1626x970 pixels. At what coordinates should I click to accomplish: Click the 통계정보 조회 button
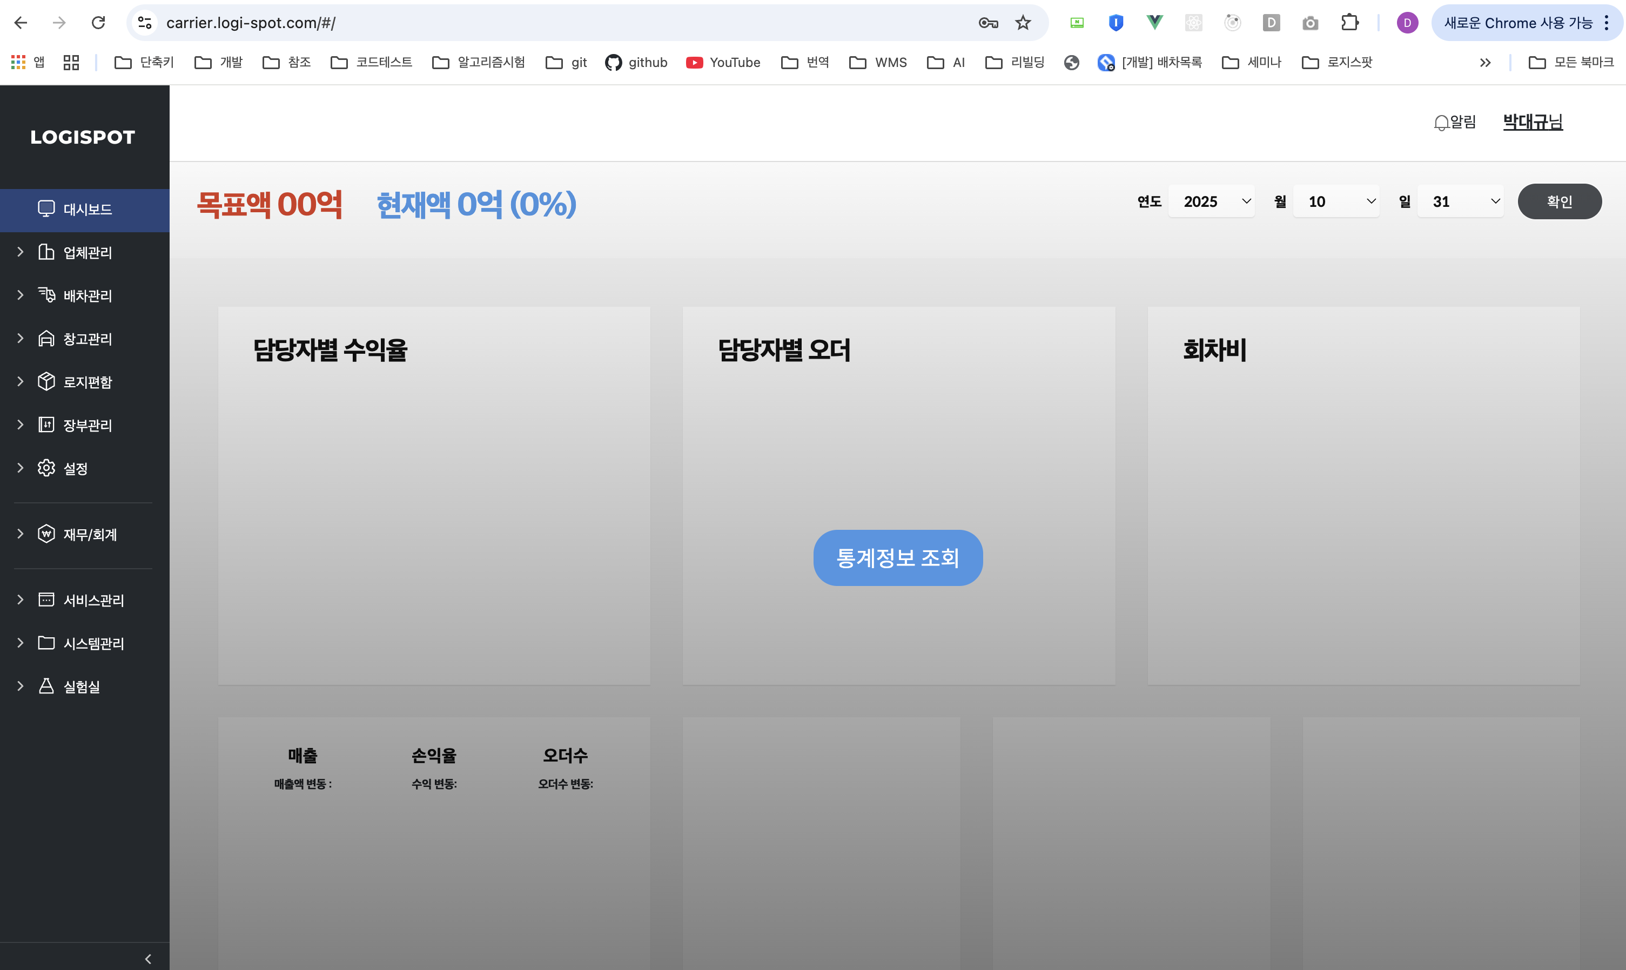point(898,557)
